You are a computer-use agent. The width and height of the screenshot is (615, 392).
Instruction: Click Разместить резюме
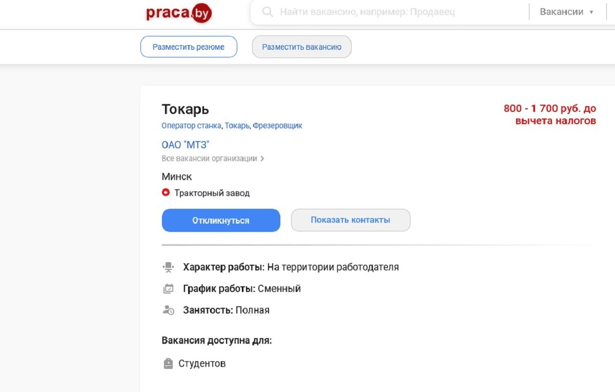tap(189, 46)
